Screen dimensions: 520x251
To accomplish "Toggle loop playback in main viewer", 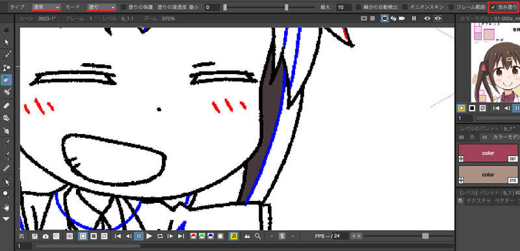I will click(160, 236).
